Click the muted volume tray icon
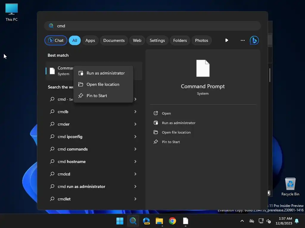305x228 pixels. [269, 221]
